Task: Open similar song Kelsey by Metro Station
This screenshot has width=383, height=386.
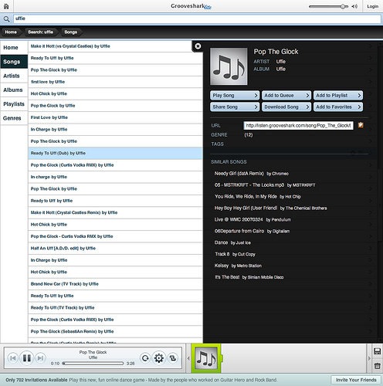Action: 238,266
